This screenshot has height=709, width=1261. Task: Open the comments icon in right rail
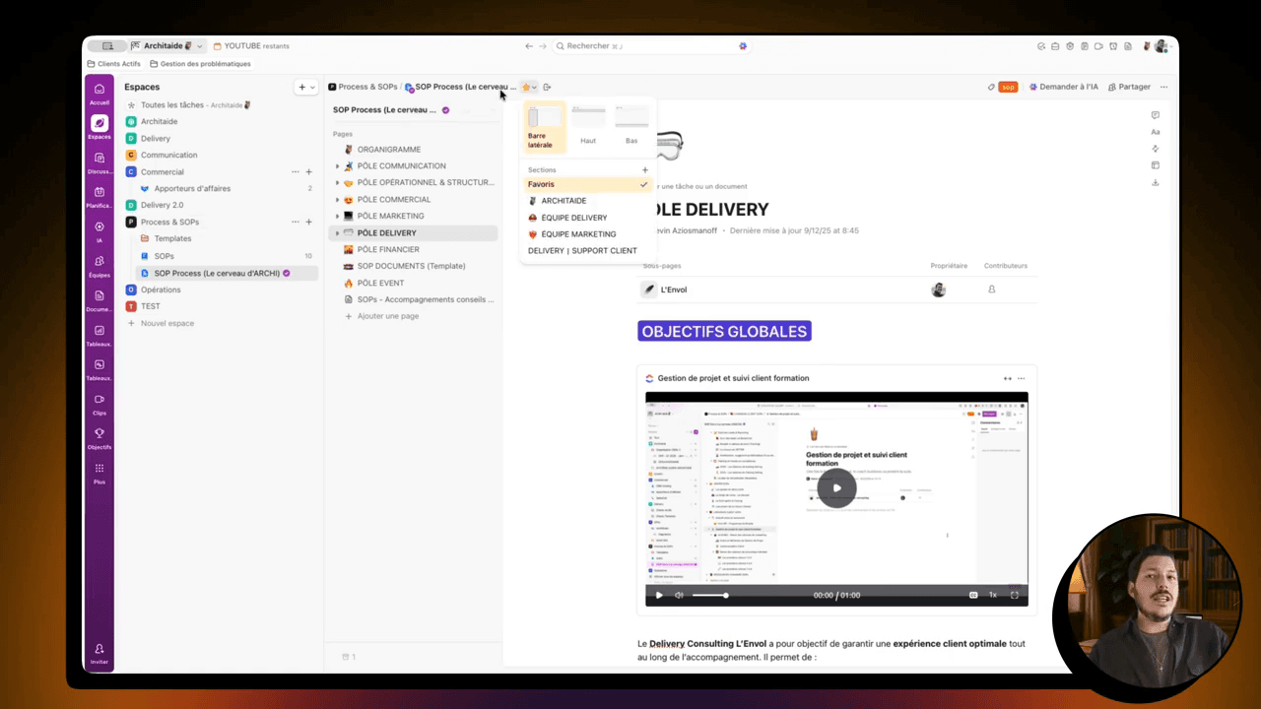(1156, 115)
